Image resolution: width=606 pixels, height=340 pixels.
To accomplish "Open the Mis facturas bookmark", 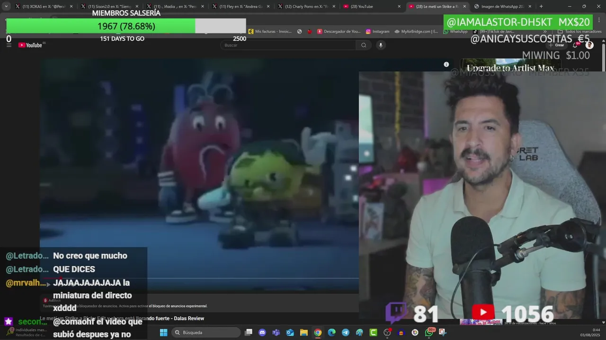I will [270, 32].
